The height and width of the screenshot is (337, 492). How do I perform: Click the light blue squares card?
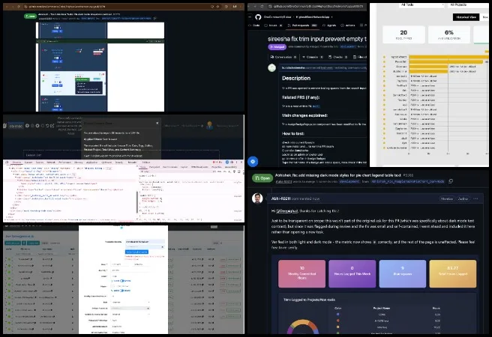tap(402, 273)
